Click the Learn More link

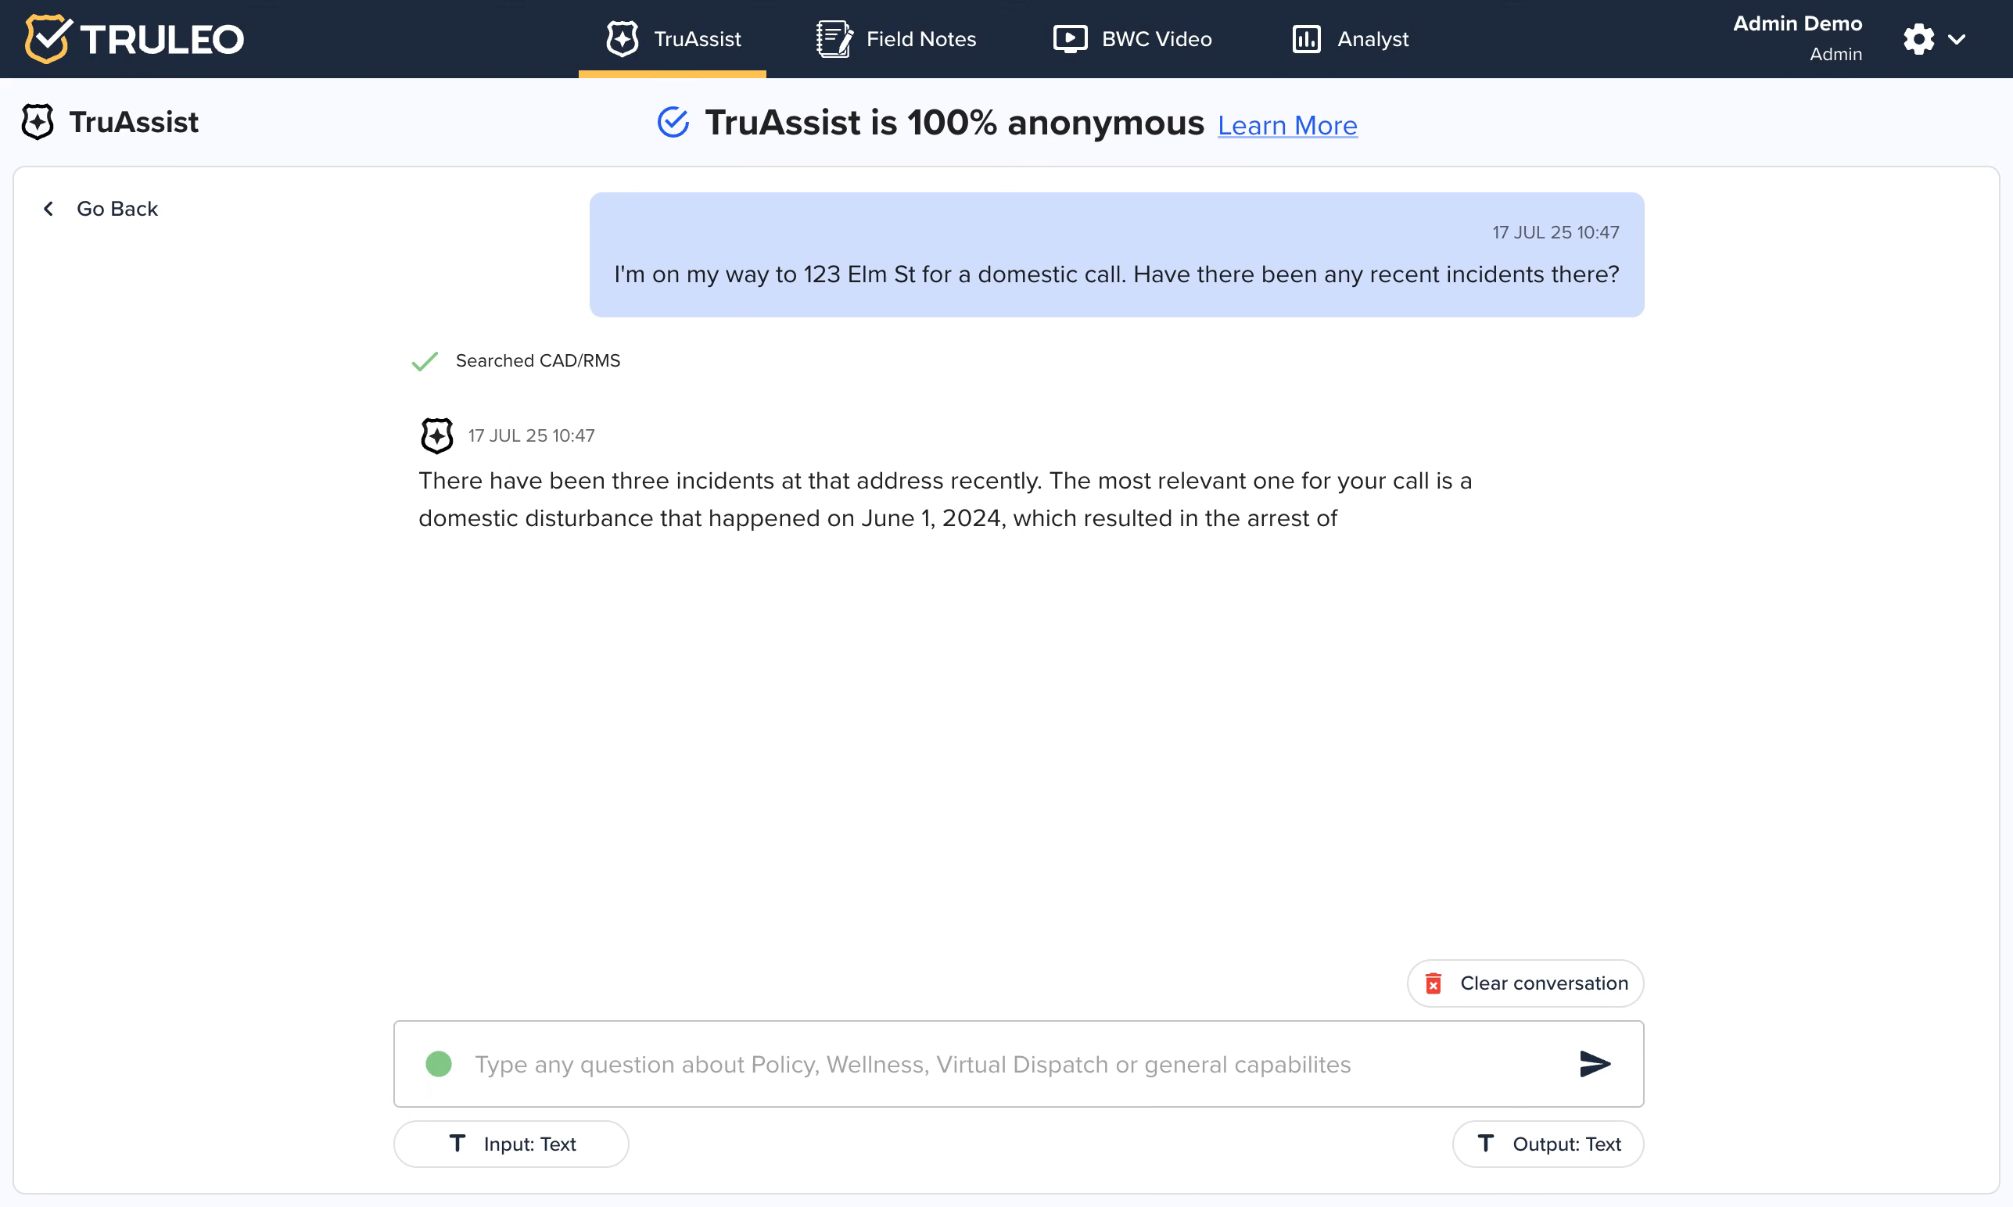click(1286, 125)
